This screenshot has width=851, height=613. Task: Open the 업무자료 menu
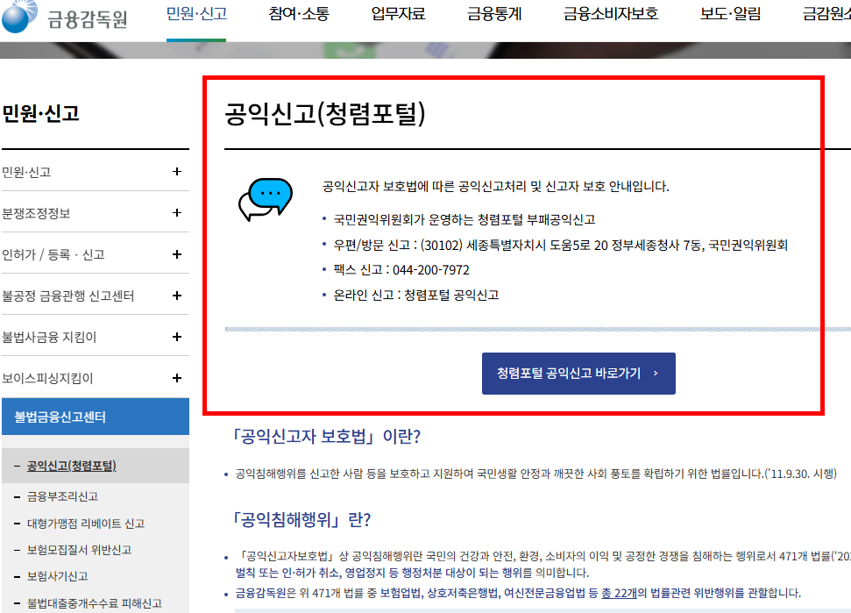395,13
